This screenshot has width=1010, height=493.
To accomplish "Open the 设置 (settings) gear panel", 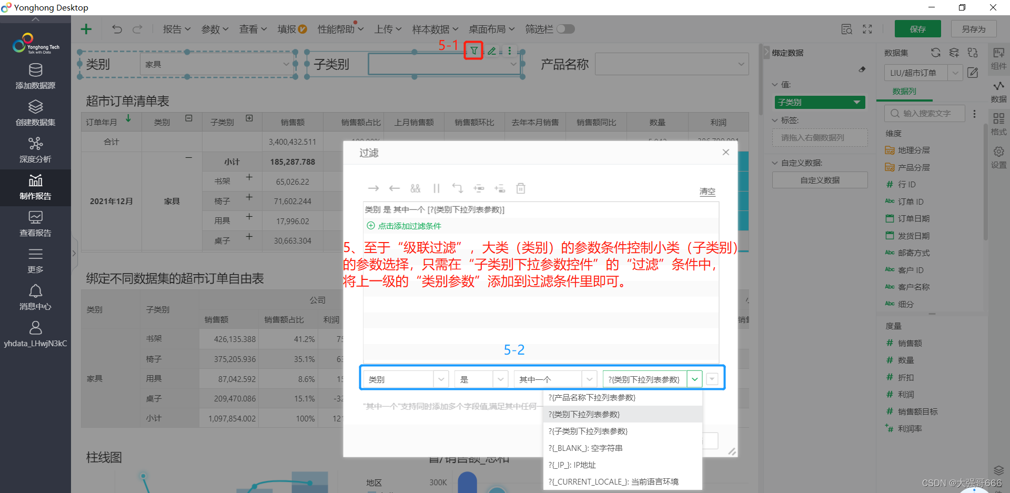I will click(998, 157).
